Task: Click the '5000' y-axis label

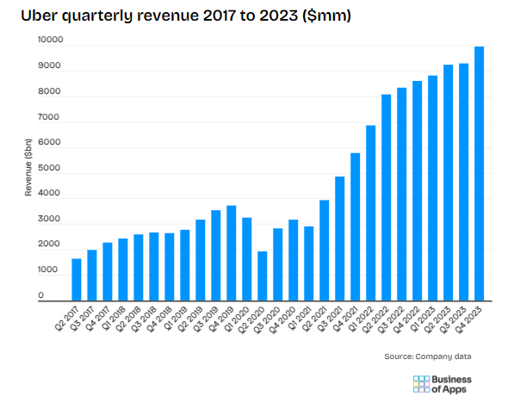Action: coord(49,168)
